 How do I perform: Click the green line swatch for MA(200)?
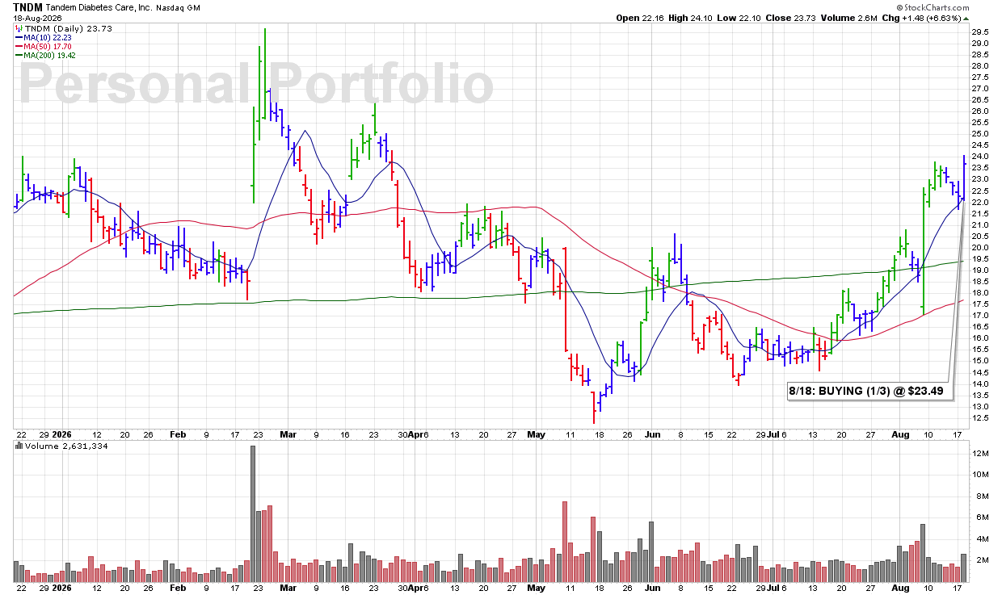pyautogui.click(x=19, y=55)
